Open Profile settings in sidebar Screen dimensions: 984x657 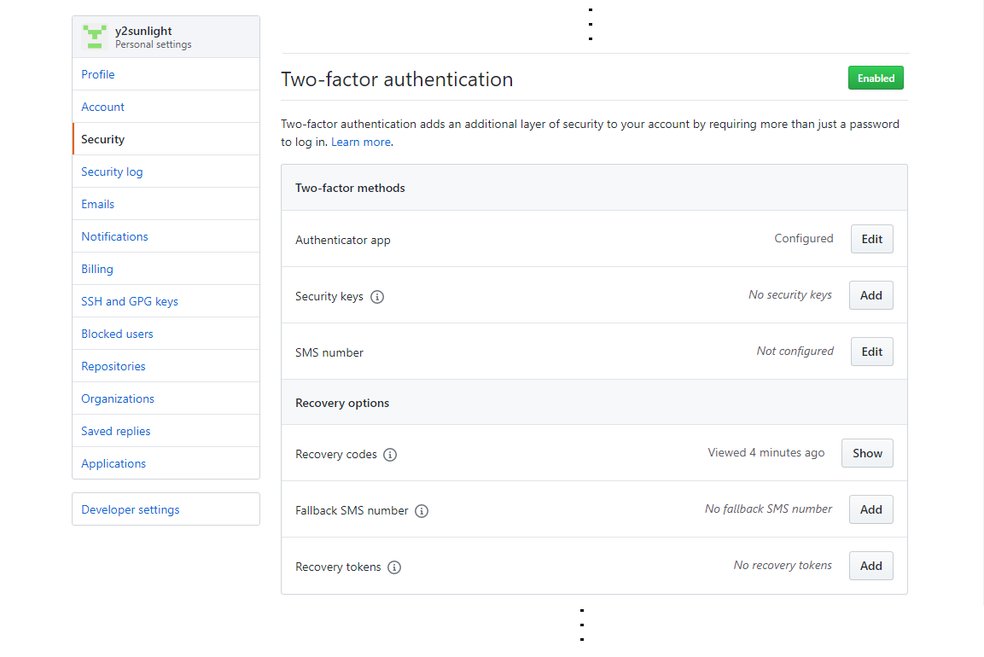98,74
